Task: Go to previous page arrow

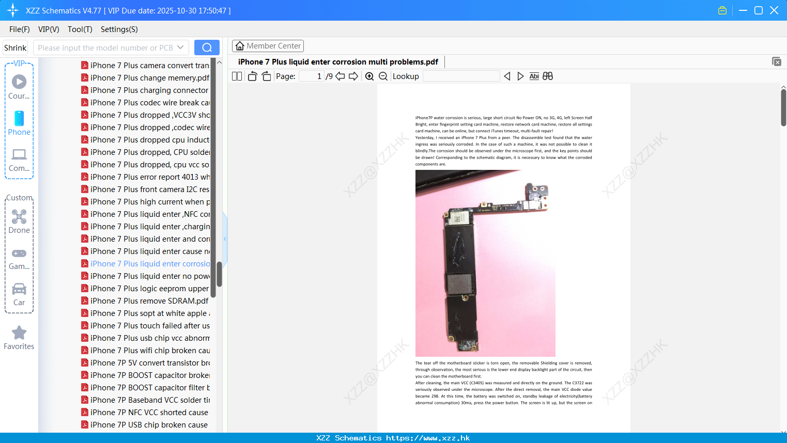Action: point(340,76)
